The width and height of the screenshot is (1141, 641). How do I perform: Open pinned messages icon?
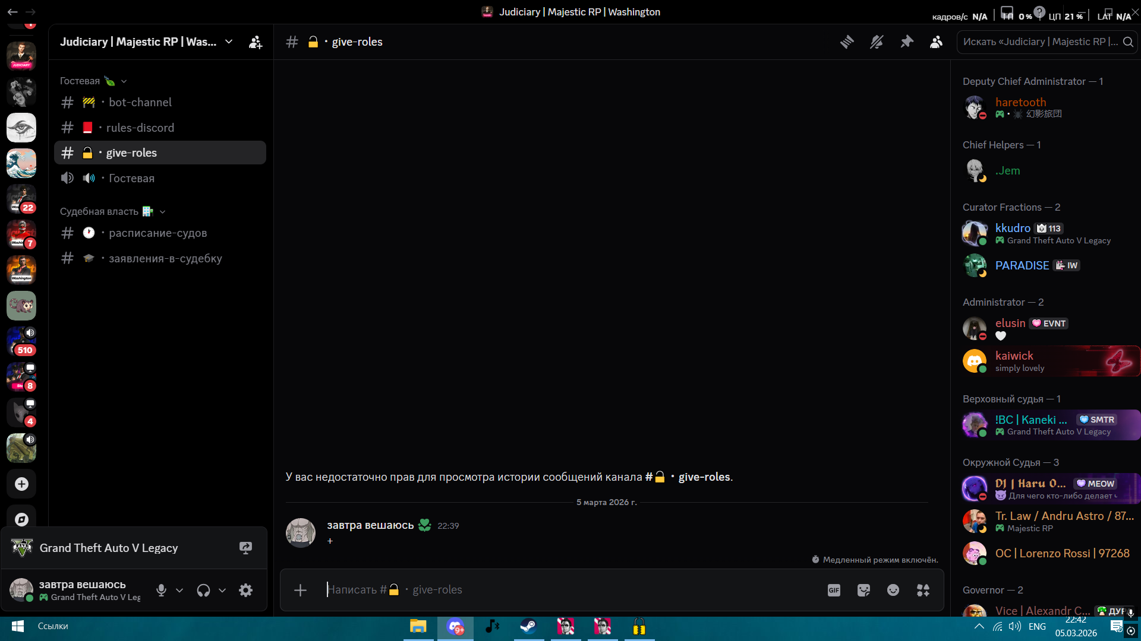[x=906, y=42]
